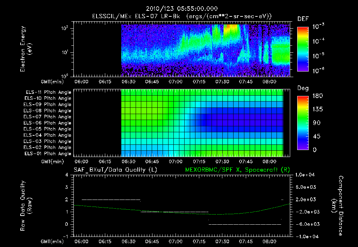The image size is (358, 247).
Task: Click the 0 value on Deg scale
Action: click(x=315, y=150)
